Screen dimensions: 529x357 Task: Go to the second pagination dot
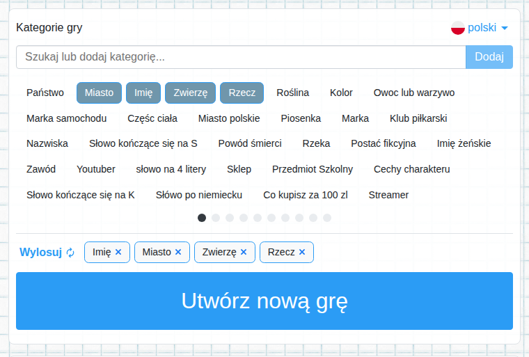[216, 218]
